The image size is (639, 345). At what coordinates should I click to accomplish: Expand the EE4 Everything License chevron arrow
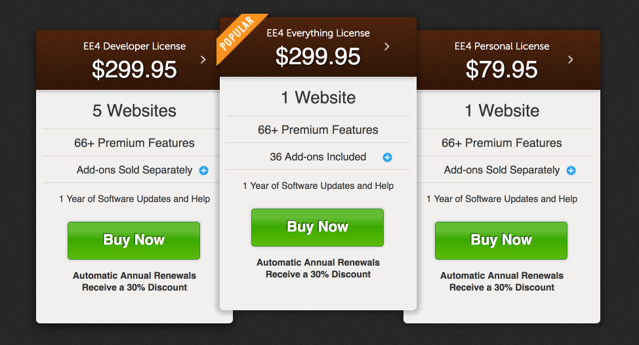pos(386,47)
